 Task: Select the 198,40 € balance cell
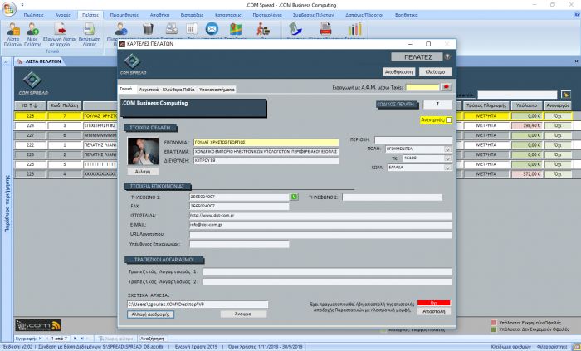pyautogui.click(x=526, y=126)
